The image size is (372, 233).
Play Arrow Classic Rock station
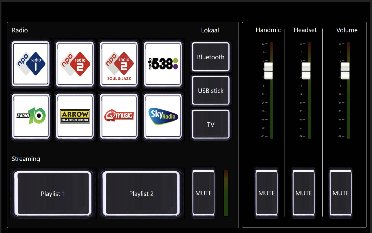(x=75, y=116)
